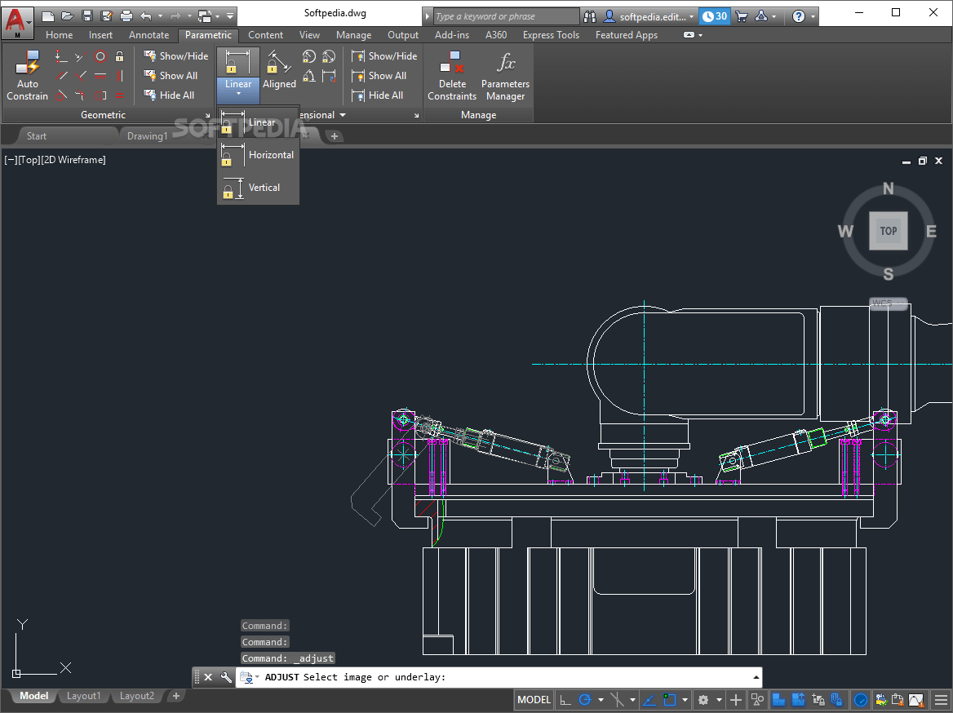
Task: Click the Workspace Switching gear in status bar
Action: 705,699
